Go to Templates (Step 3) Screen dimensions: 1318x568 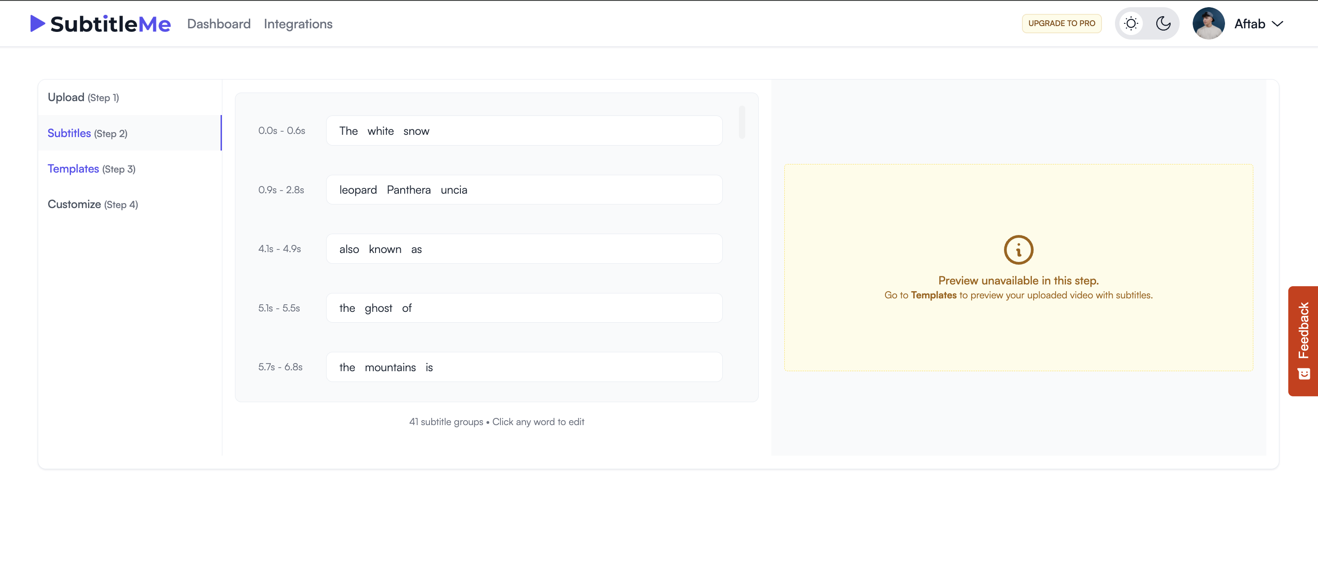91,169
